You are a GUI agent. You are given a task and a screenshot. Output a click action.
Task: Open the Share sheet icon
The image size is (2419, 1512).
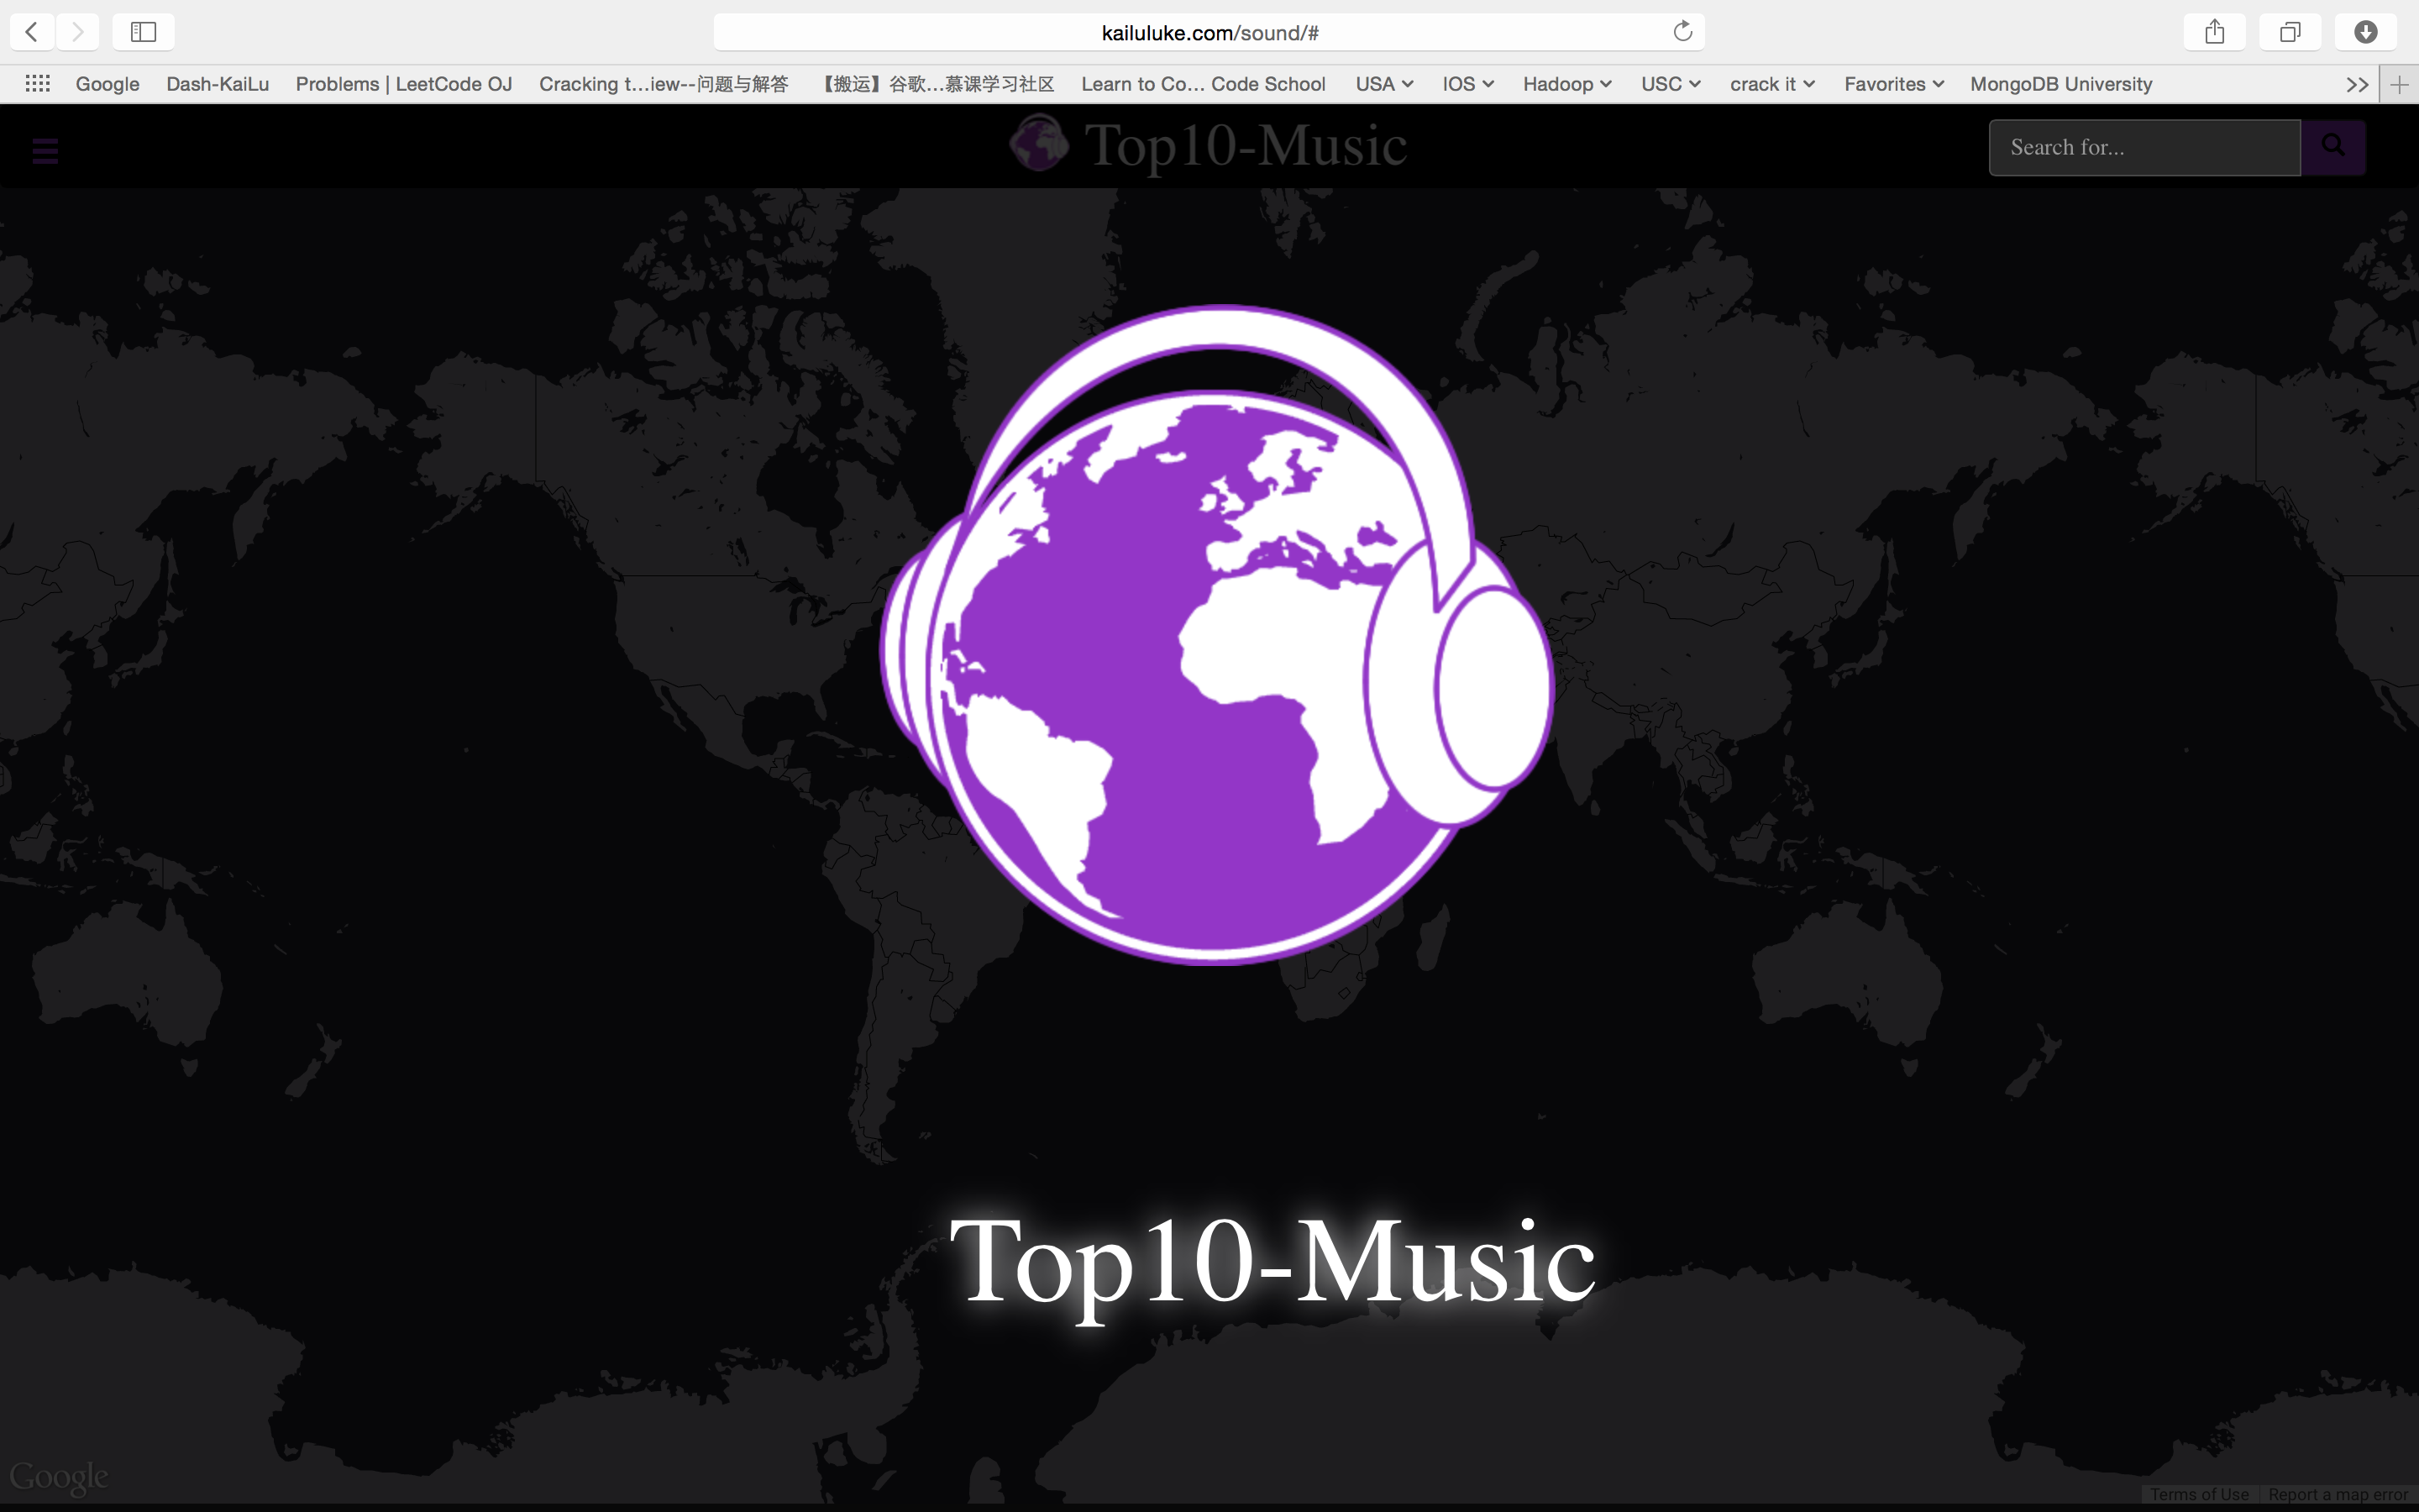pyautogui.click(x=2214, y=32)
